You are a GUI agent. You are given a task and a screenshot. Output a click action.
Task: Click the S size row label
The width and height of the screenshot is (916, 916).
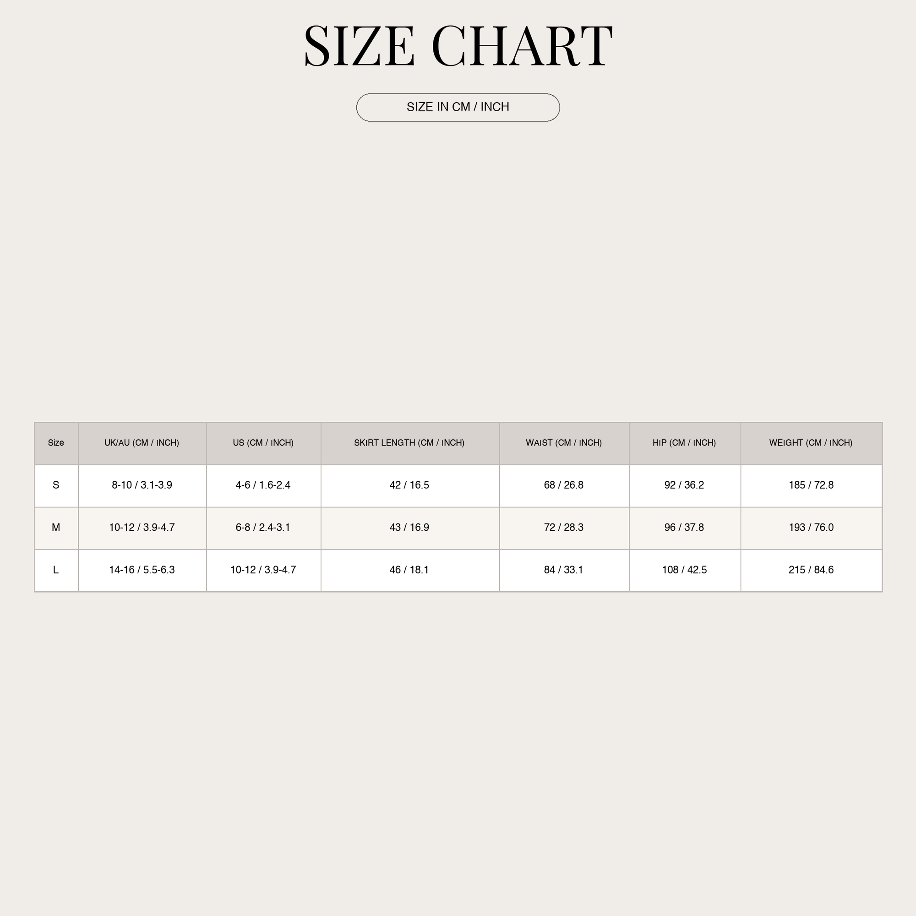pyautogui.click(x=56, y=485)
